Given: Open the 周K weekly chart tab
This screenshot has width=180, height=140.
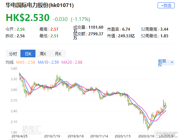Looking at the screenshot, I should point(43,54).
